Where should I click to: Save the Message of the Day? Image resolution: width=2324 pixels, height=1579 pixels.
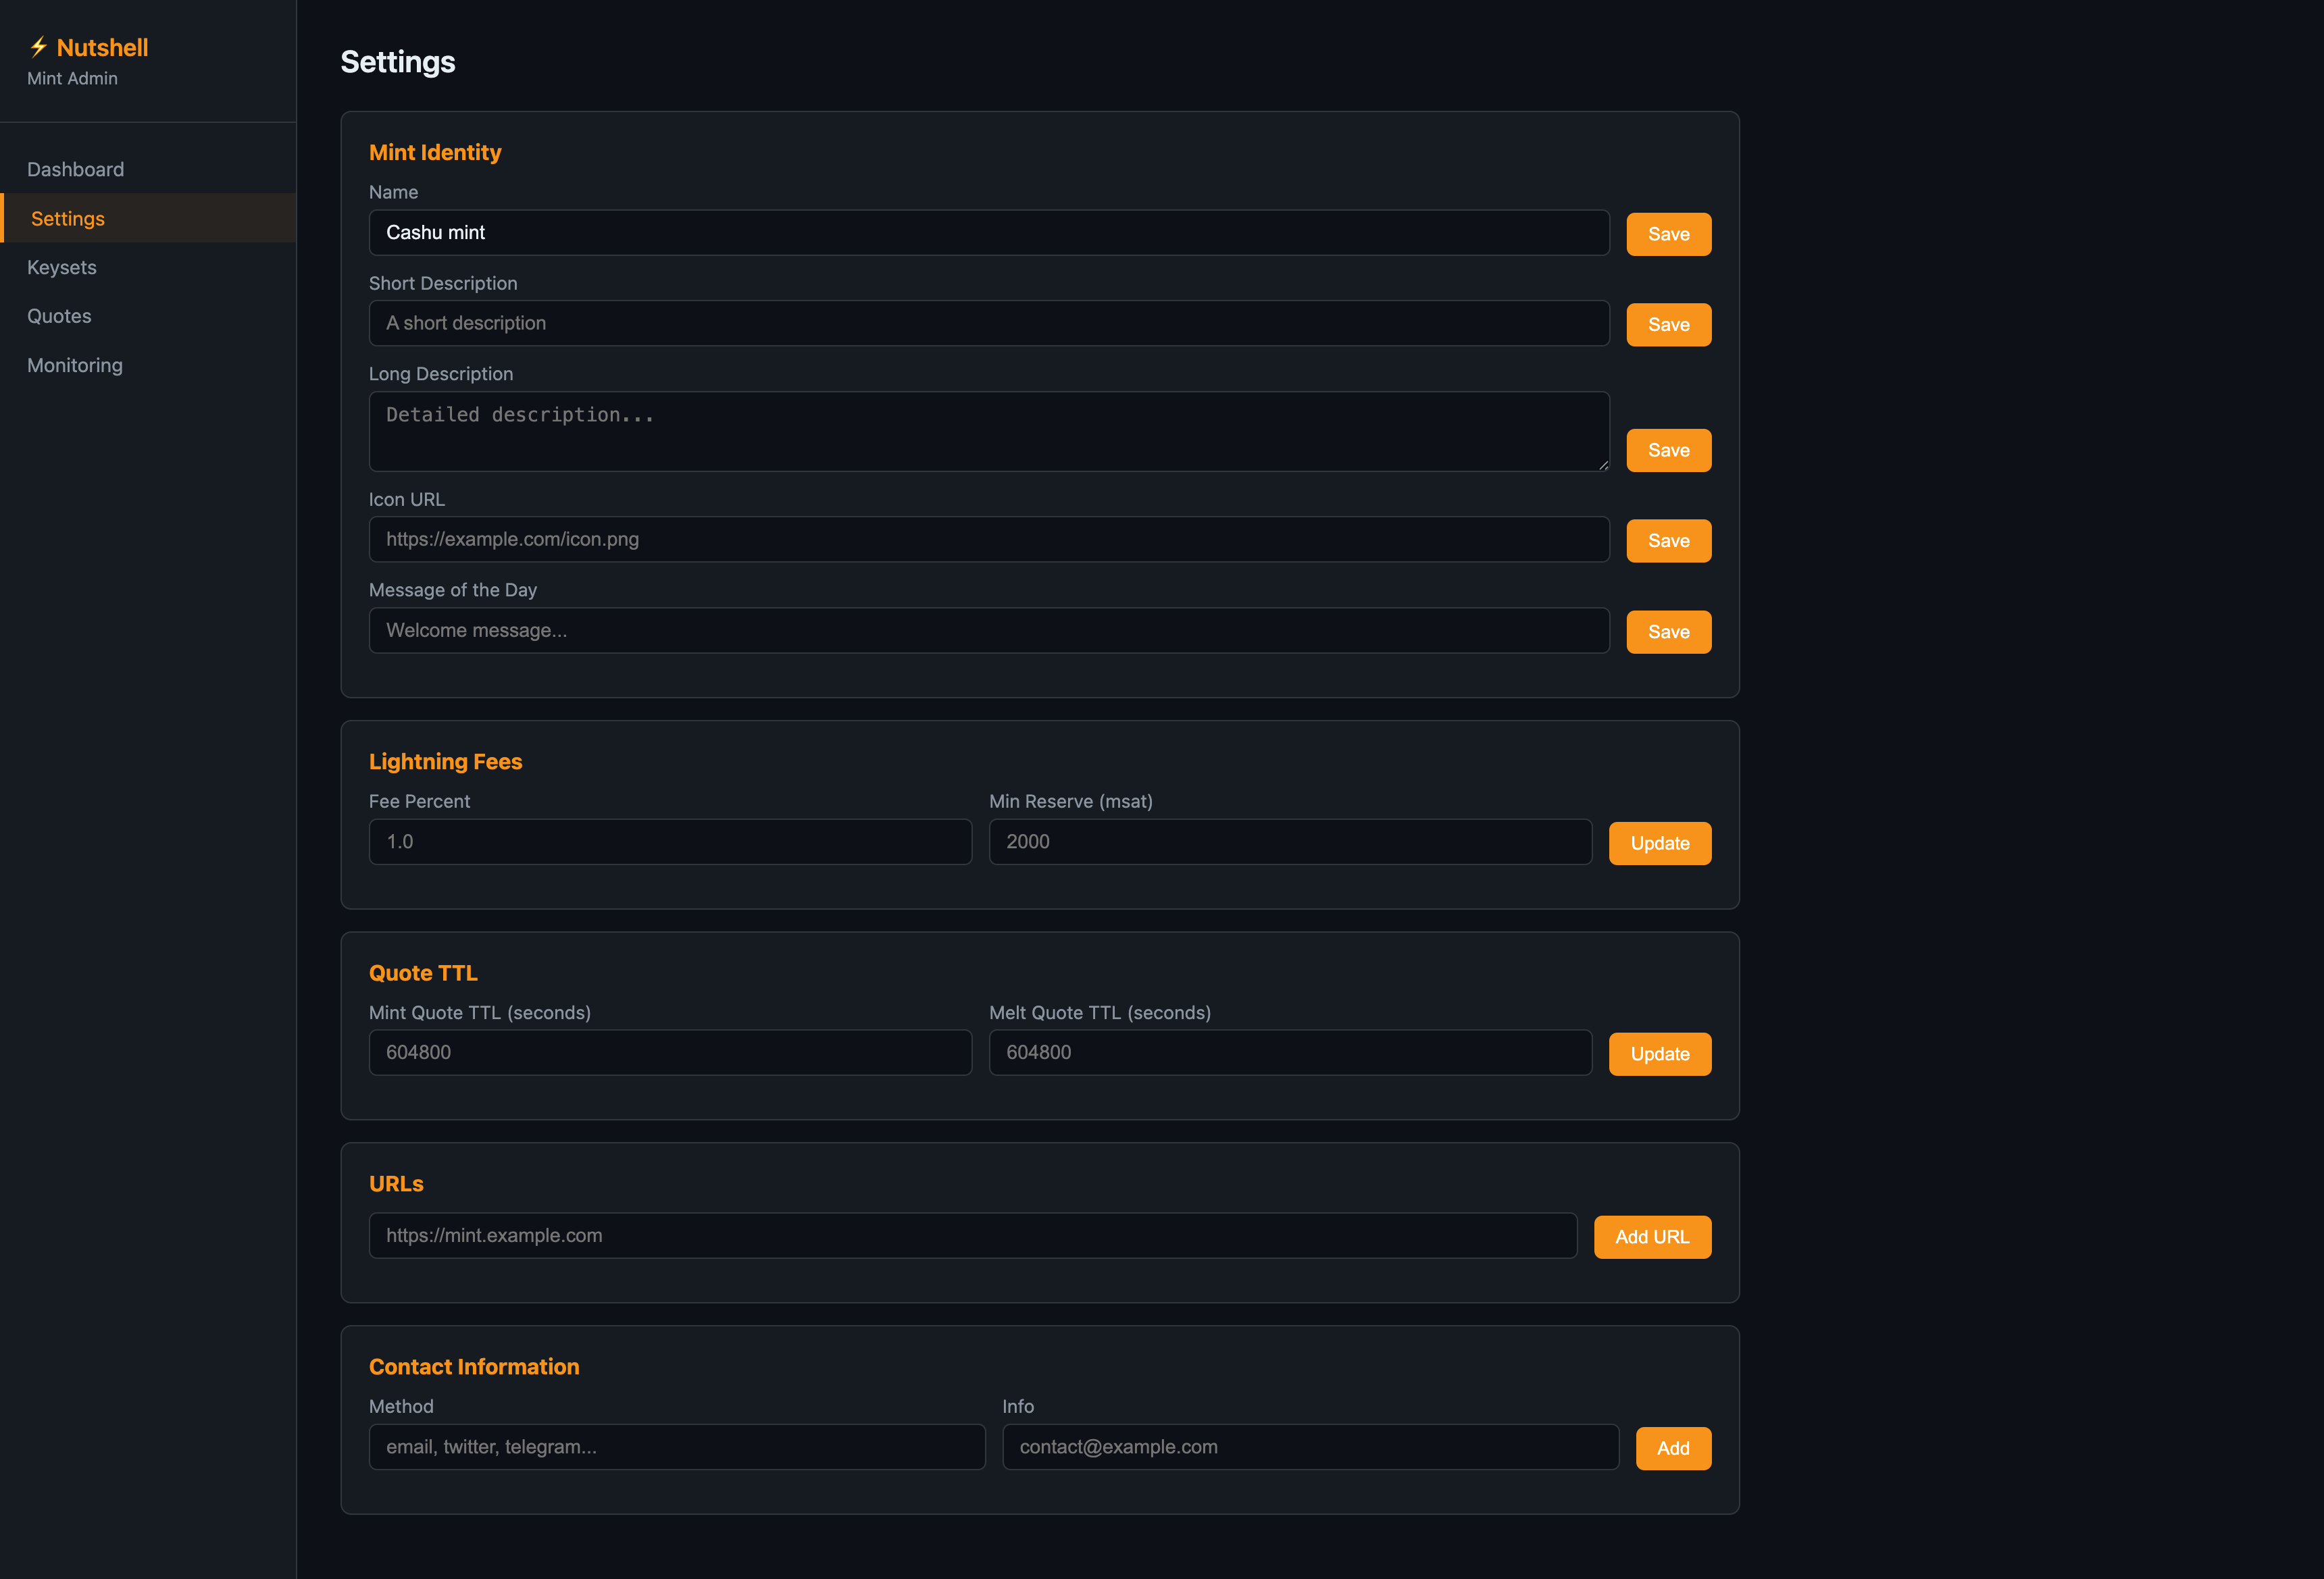pyautogui.click(x=1668, y=631)
